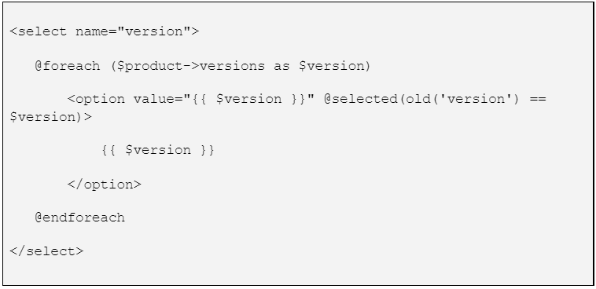Click the $product->versions expression
Image resolution: width=596 pixels, height=289 pixels.
(x=192, y=66)
